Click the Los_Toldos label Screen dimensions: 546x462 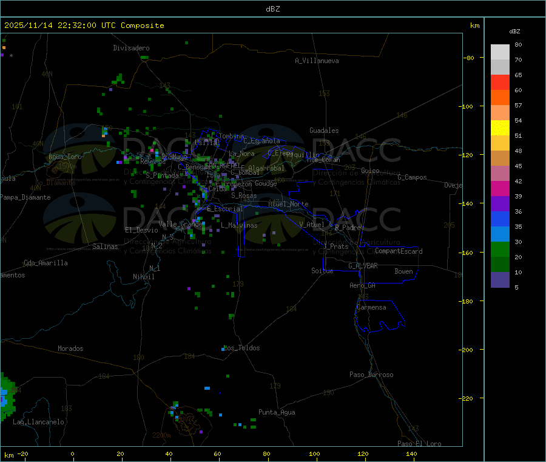click(x=242, y=348)
